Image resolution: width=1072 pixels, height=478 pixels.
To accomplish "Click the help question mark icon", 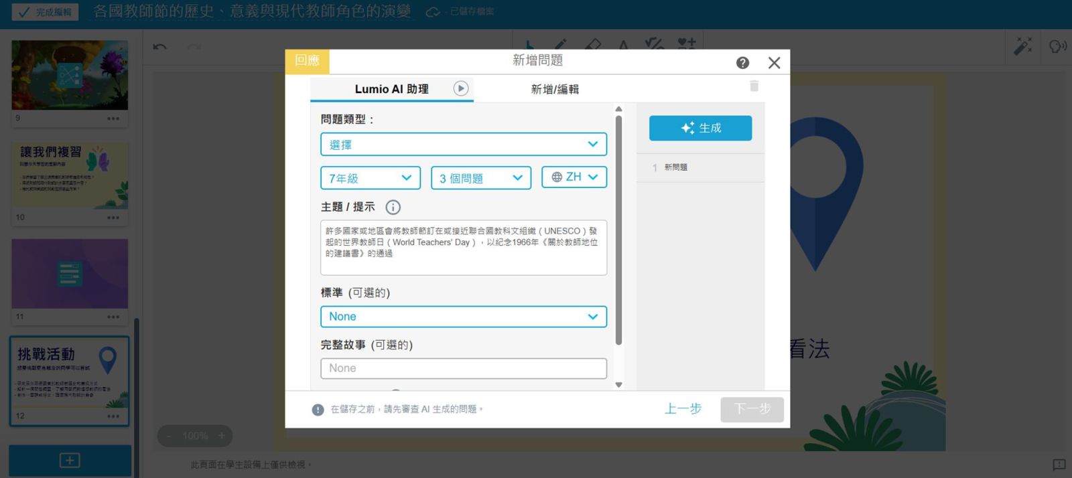I will (742, 63).
